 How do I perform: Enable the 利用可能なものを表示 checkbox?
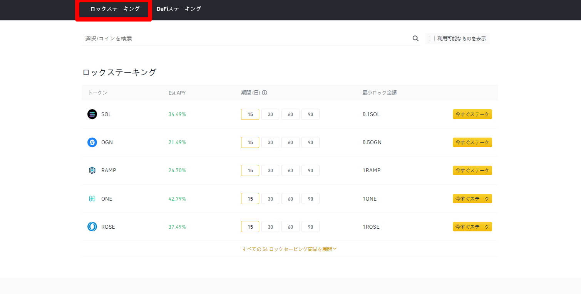[432, 38]
